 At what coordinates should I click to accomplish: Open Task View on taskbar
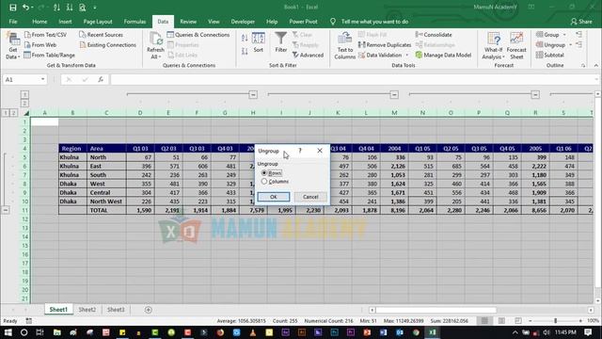point(40,332)
